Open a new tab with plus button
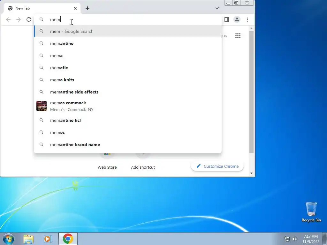This screenshot has width=327, height=245. tap(87, 8)
